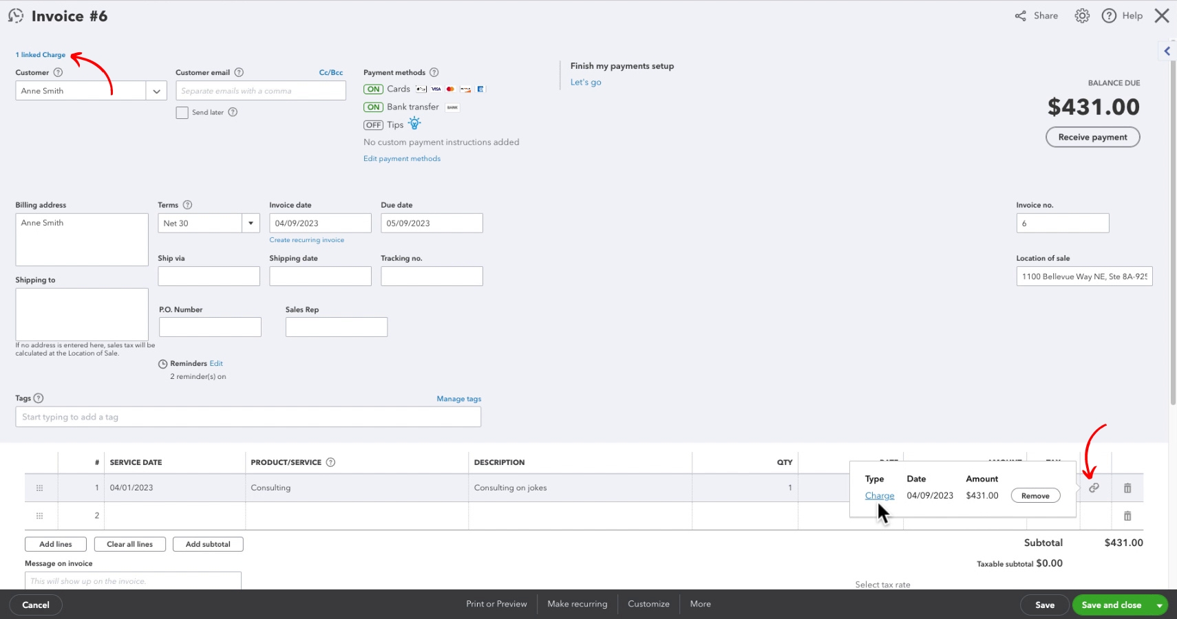This screenshot has height=619, width=1177.
Task: Click the Manage tags link
Action: [459, 399]
